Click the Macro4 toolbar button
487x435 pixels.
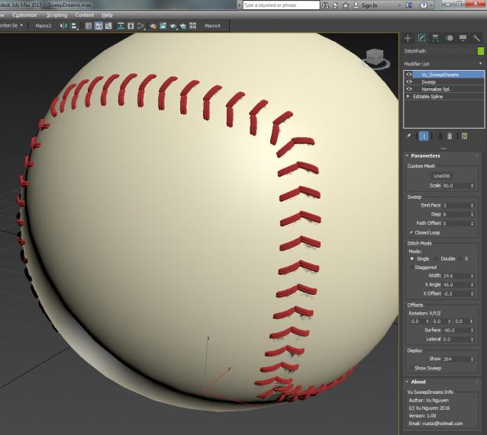pos(213,25)
